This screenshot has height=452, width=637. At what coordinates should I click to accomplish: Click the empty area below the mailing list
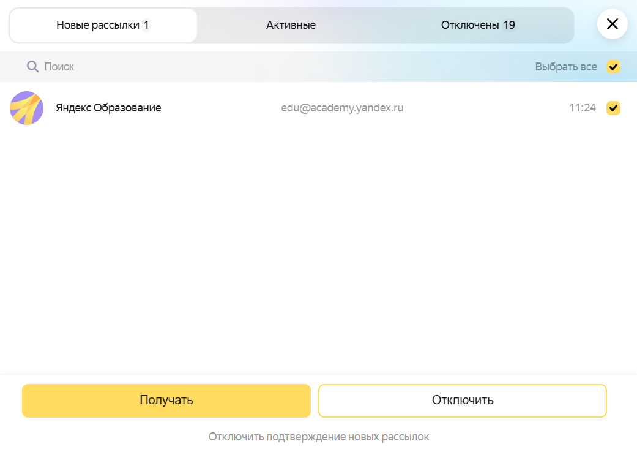coord(318,245)
